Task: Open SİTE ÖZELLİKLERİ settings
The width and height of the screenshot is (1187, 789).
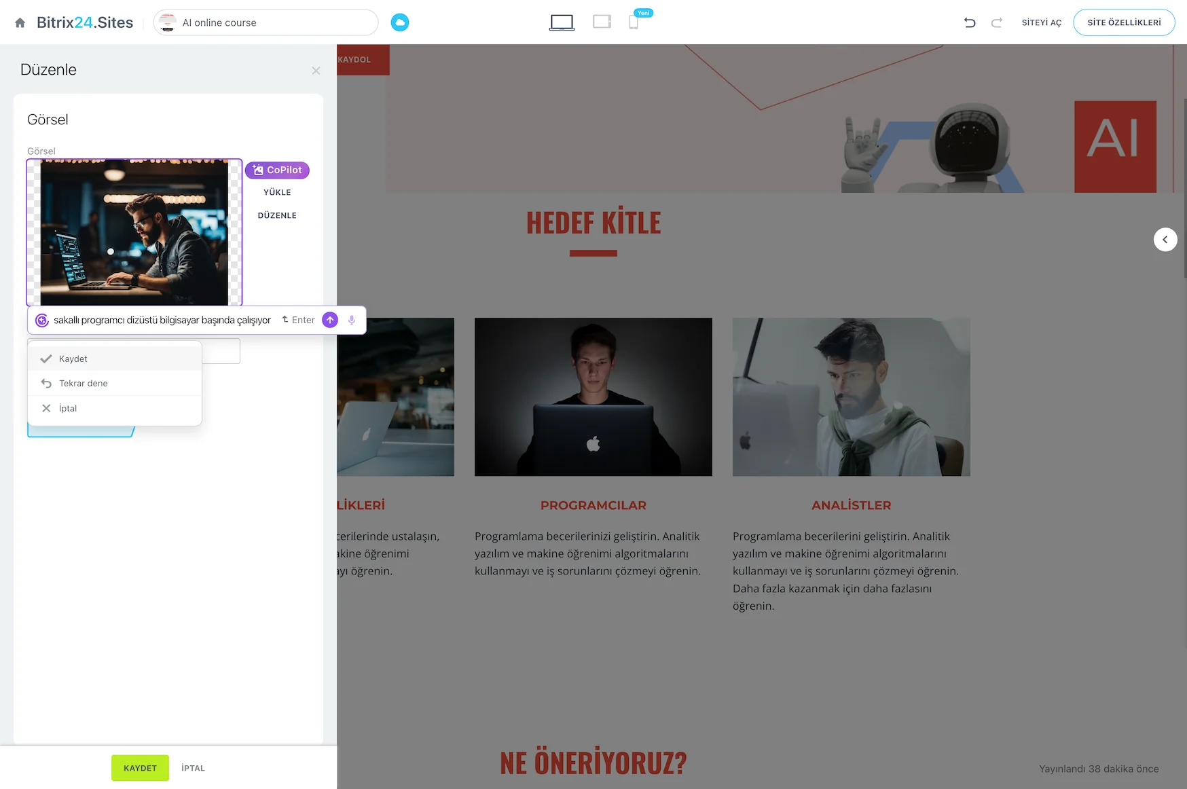Action: coord(1124,22)
